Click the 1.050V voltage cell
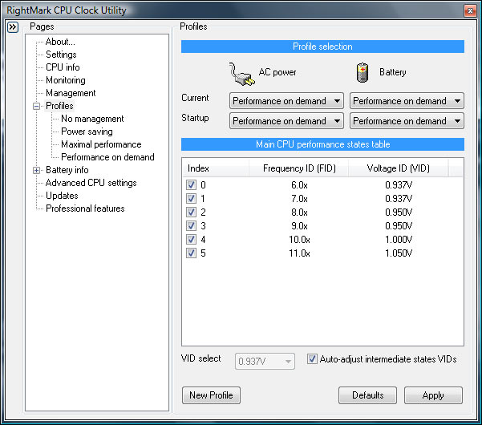This screenshot has height=425, width=482. tap(399, 253)
